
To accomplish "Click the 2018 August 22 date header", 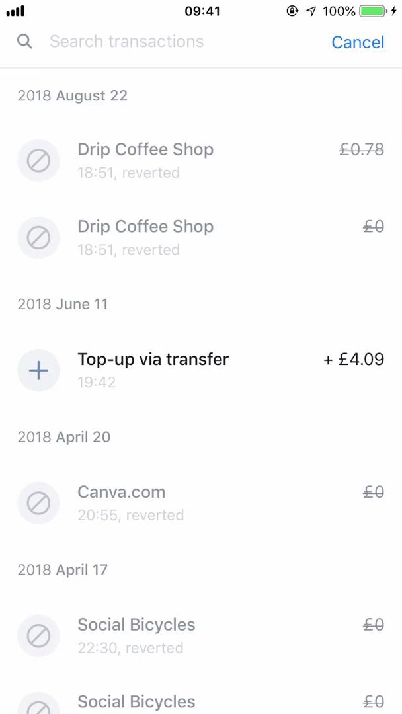I will [x=72, y=95].
